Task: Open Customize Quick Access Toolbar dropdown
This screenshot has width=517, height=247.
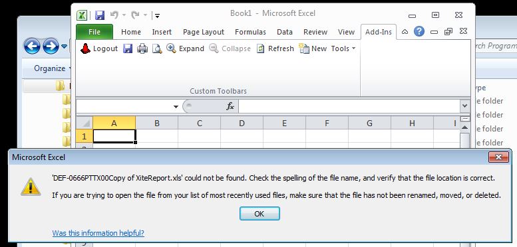Action: tap(158, 15)
